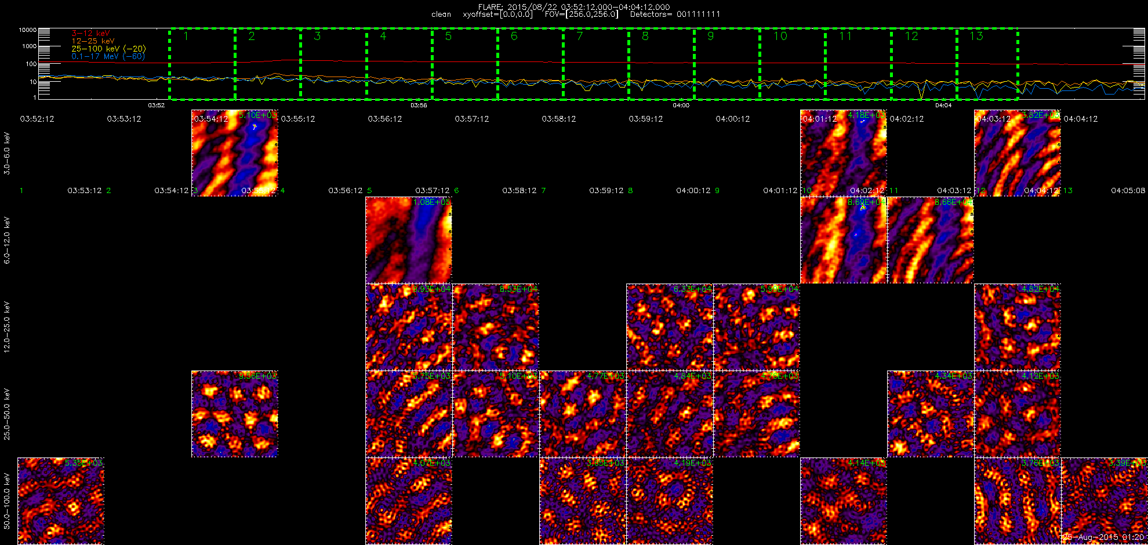The width and height of the screenshot is (1148, 545).
Task: Click the orange '12-25 keV' legend entry
Action: [93, 41]
